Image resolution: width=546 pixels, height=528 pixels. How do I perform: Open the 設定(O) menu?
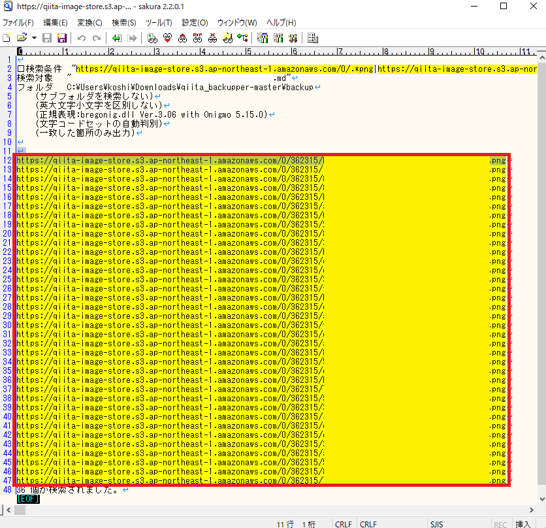195,23
